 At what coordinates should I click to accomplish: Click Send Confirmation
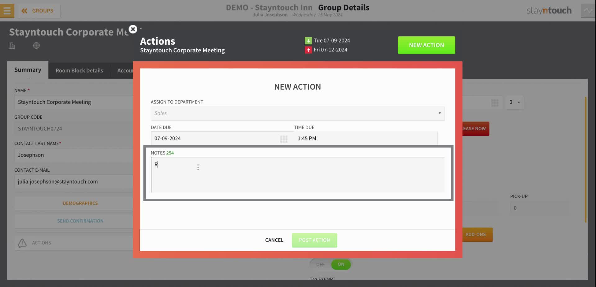pos(74,221)
